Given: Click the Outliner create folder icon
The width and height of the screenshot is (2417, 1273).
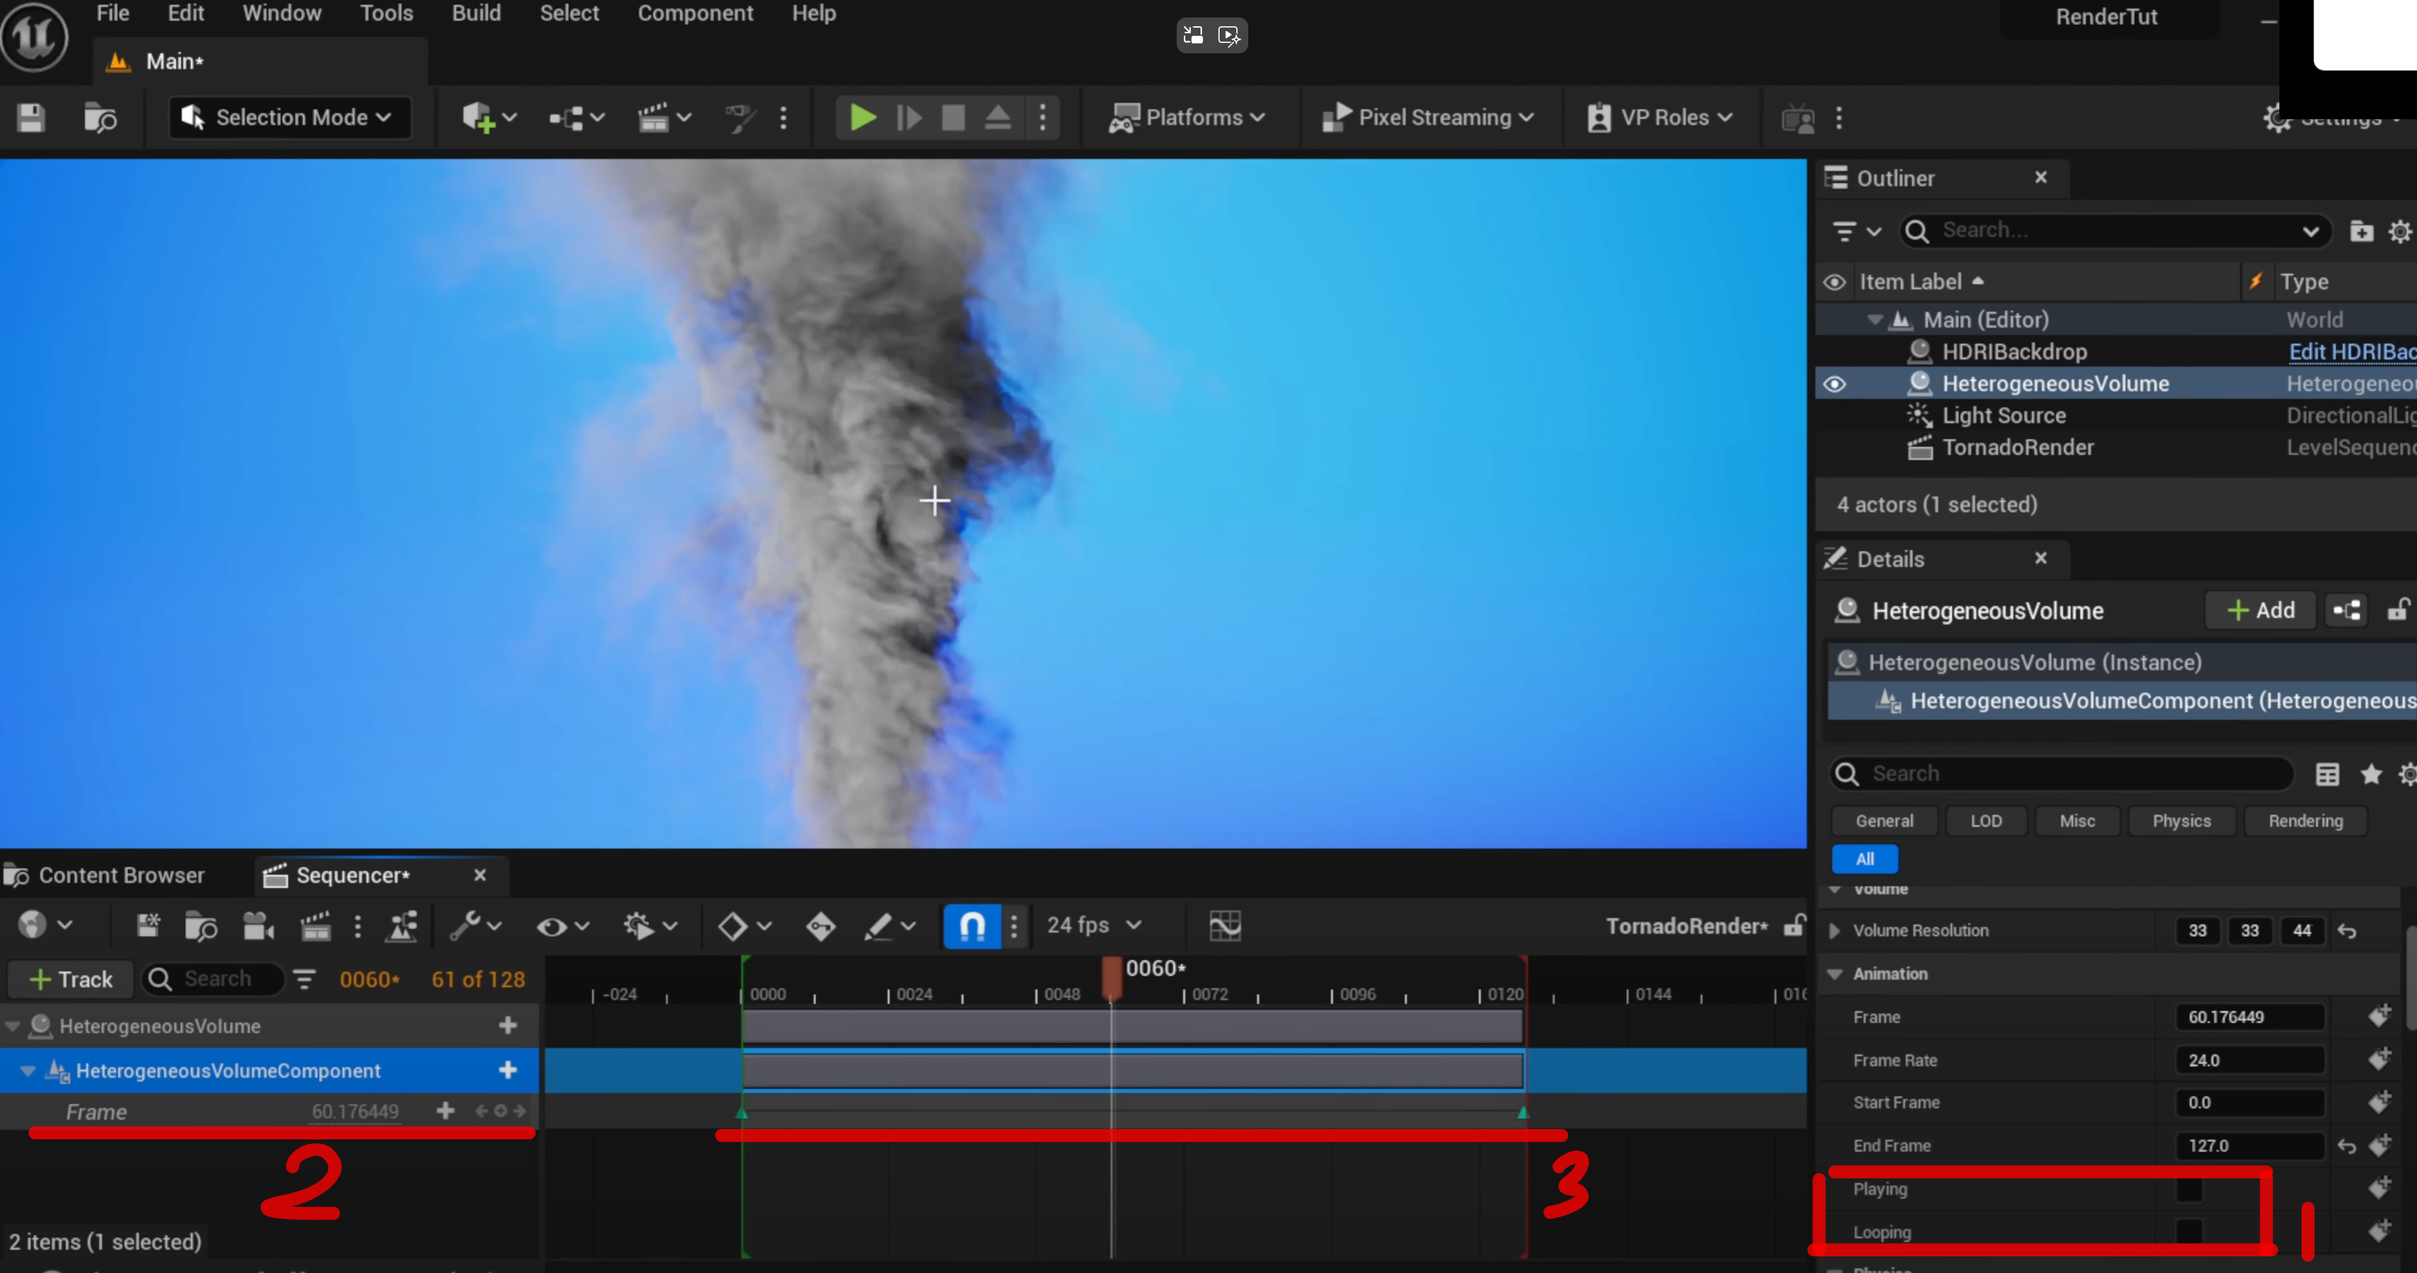Looking at the screenshot, I should click(x=2361, y=231).
